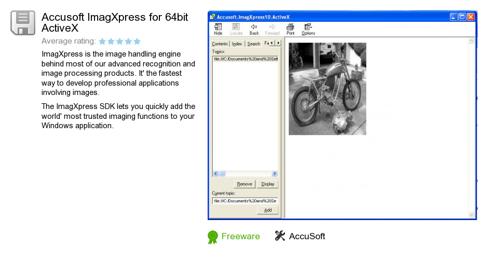Click the Display button
Viewport: 488px width, 260px height.
268,184
